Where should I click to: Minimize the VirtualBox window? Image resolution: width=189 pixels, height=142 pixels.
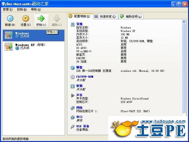(174, 4)
